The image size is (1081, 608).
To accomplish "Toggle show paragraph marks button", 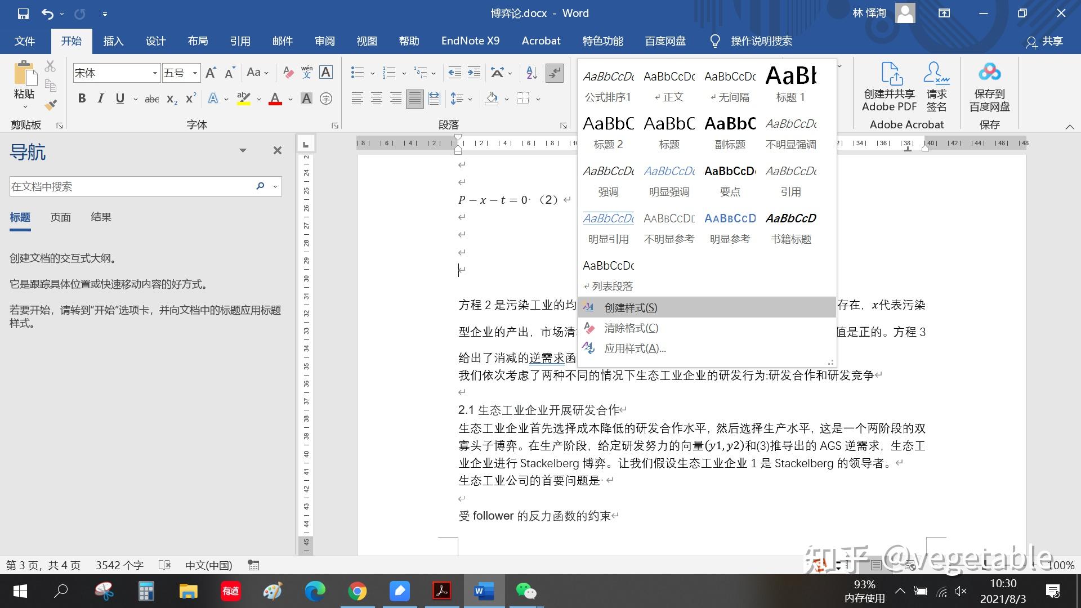I will click(555, 73).
